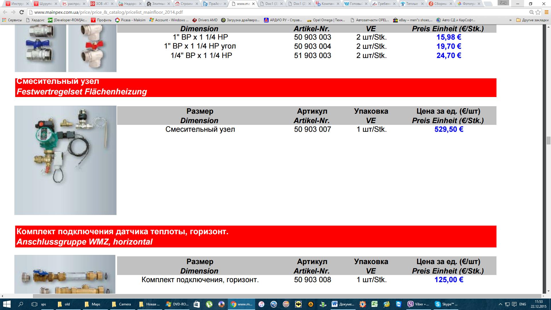Open Skype from the taskbar

pos(446,304)
